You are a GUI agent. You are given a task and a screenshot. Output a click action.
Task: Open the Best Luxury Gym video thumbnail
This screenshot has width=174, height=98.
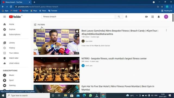tap(57, 42)
